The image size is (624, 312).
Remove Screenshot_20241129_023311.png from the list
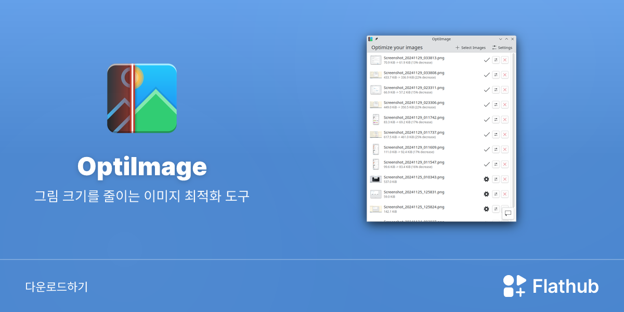(505, 89)
